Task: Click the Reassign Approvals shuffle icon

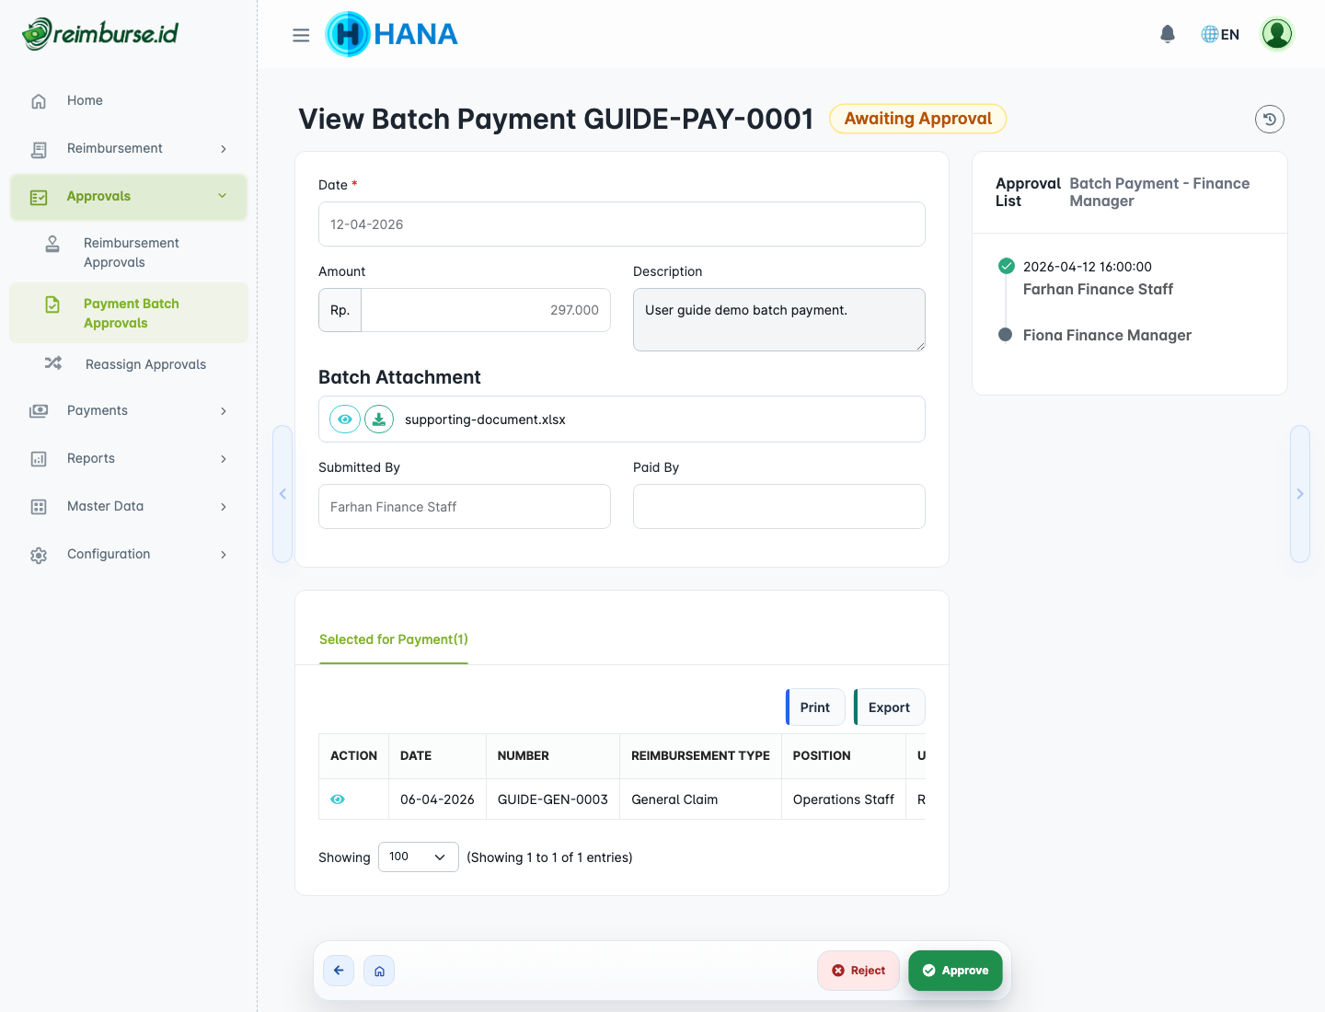Action: point(52,363)
